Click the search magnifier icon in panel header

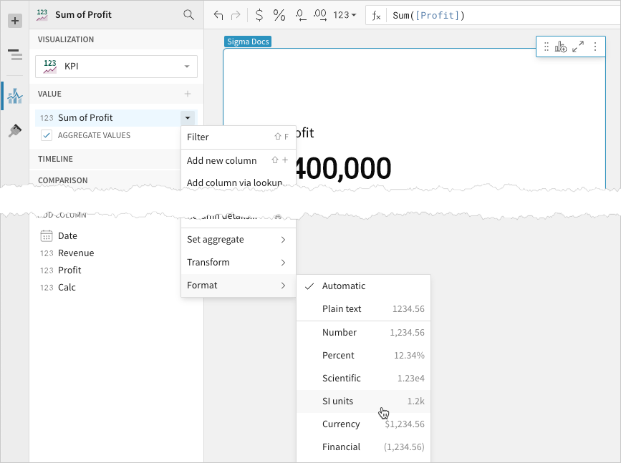pyautogui.click(x=188, y=15)
